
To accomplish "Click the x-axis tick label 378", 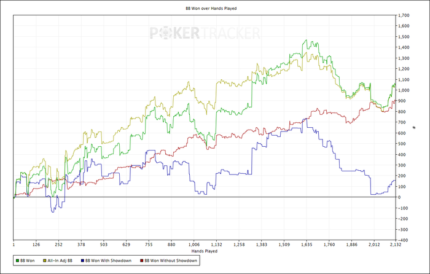I will point(81,245).
